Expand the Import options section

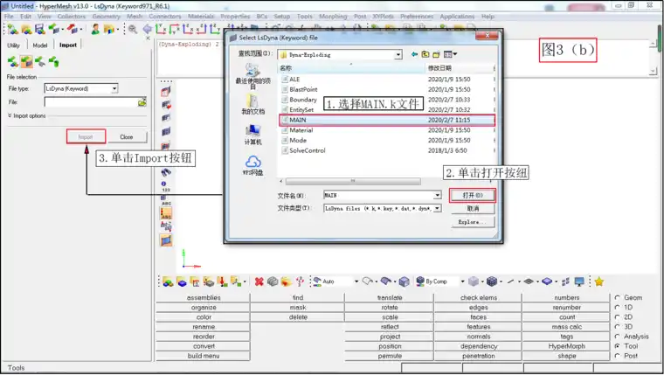point(26,115)
